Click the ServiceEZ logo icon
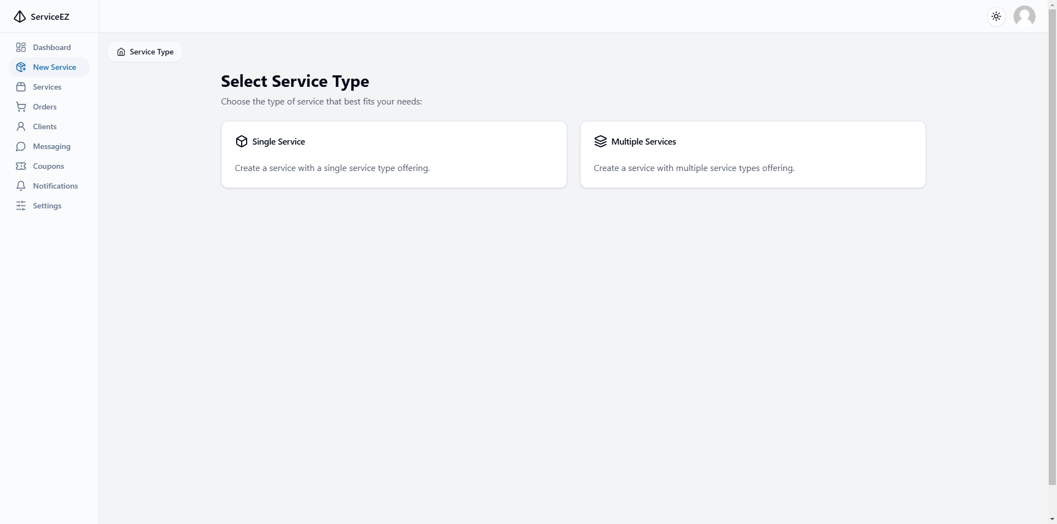Viewport: 1057px width, 524px height. 20,16
